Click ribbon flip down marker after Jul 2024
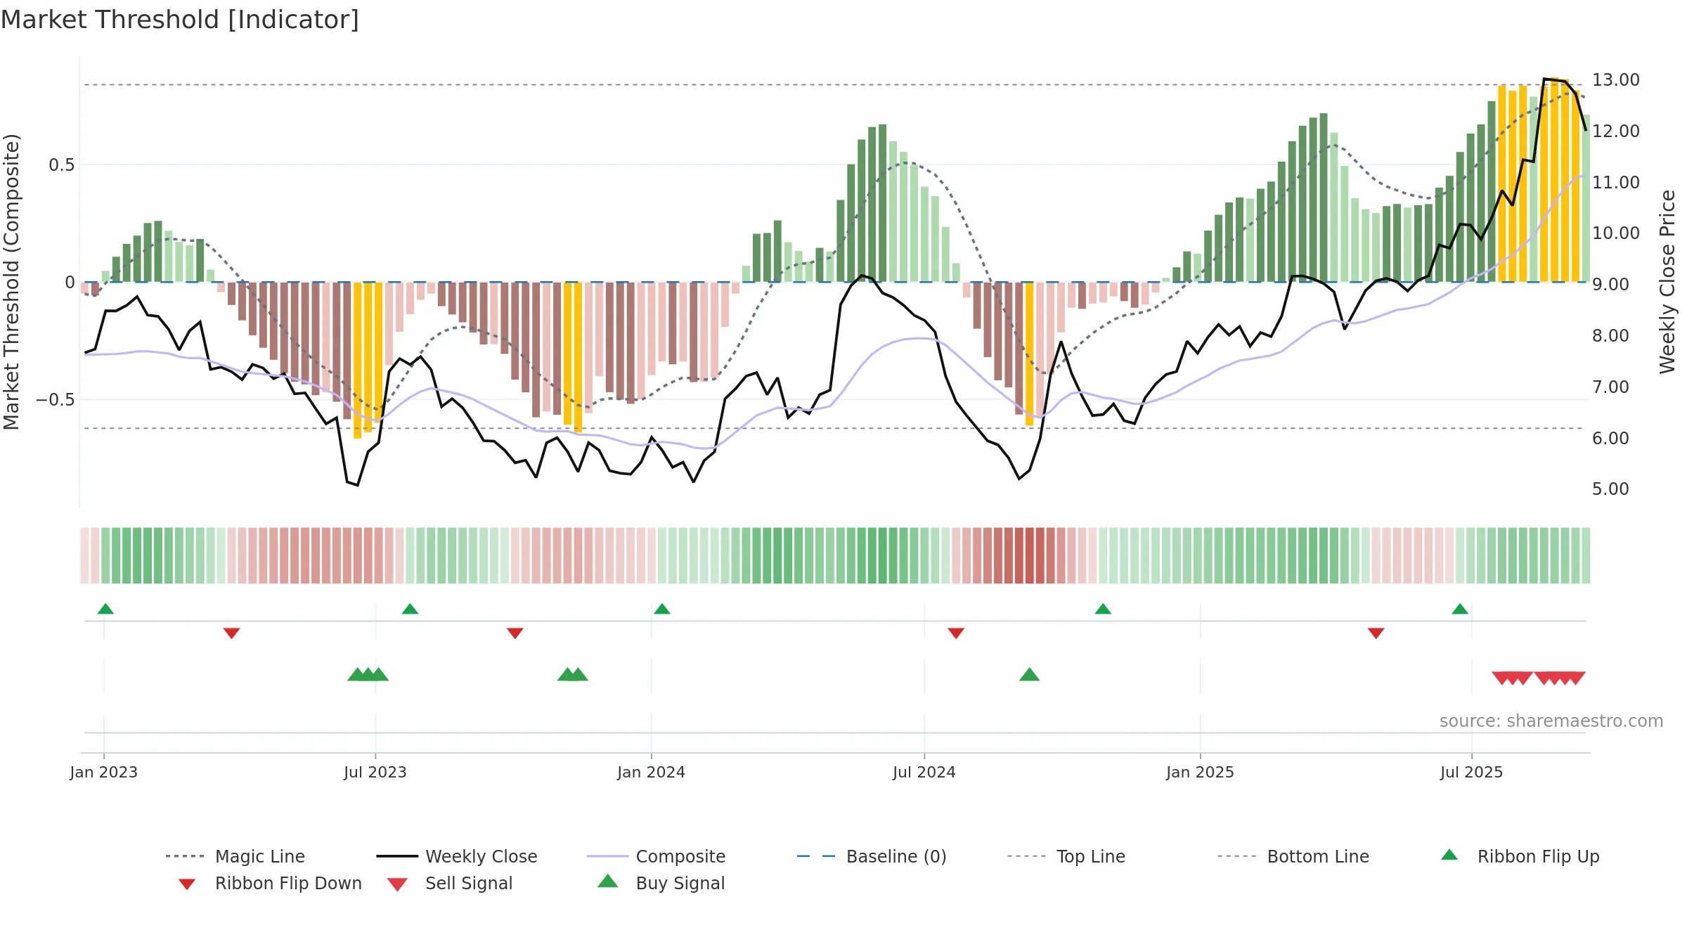The height and width of the screenshot is (949, 1687). (956, 633)
